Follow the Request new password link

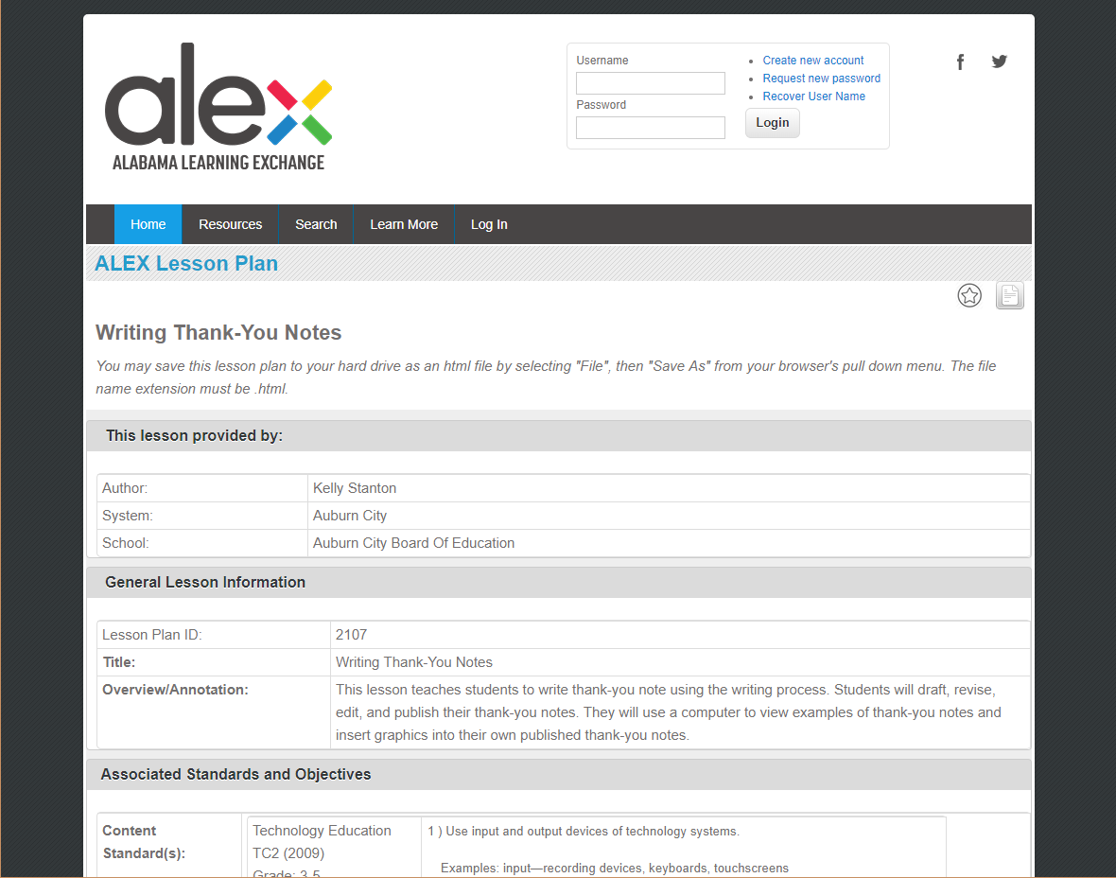[x=821, y=79]
